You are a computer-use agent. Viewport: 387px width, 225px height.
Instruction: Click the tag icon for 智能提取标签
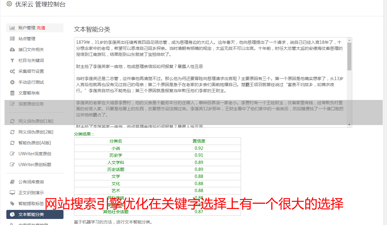(x=12, y=204)
